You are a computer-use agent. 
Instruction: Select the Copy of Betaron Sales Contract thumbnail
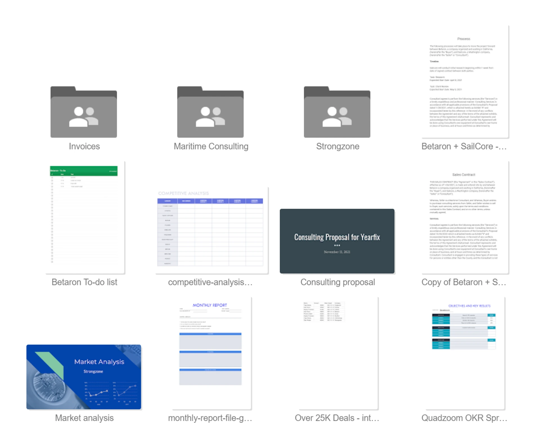point(465,217)
